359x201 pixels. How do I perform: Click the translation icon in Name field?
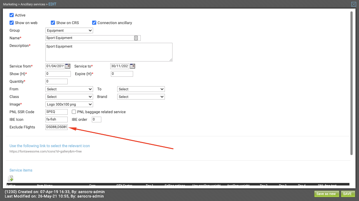tap(136, 38)
